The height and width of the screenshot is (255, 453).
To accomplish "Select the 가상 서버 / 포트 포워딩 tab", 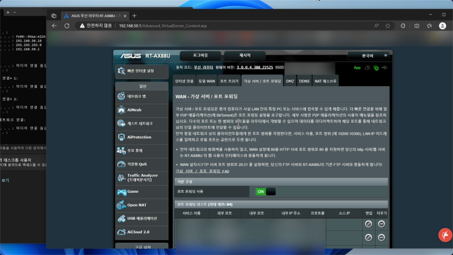I will pyautogui.click(x=262, y=81).
